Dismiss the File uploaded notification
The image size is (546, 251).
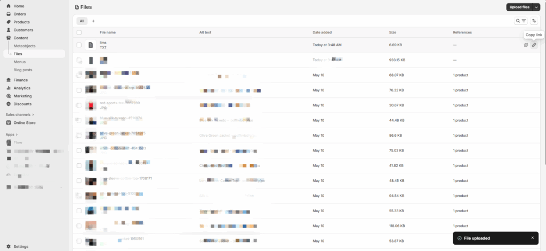pos(532,238)
